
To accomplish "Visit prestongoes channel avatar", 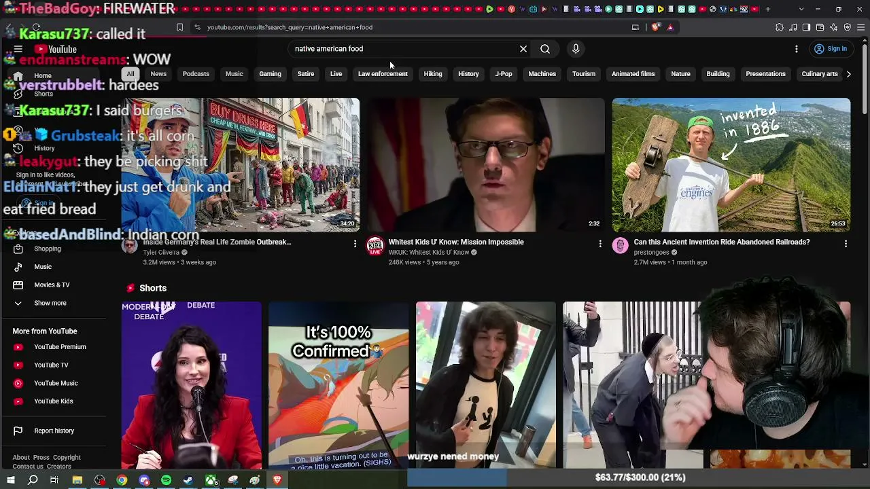I will [621, 246].
